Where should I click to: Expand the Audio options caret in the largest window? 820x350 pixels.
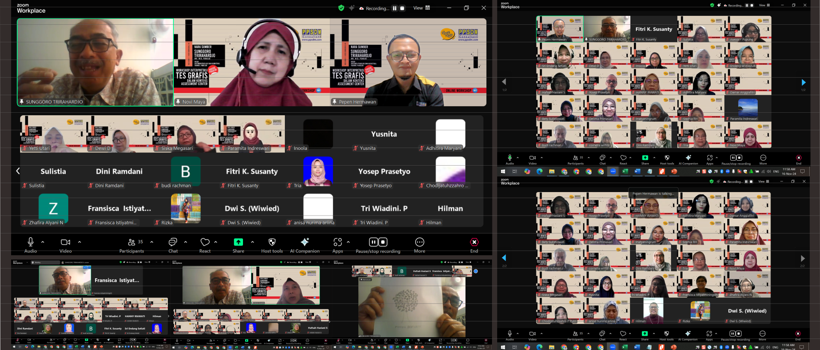(43, 242)
